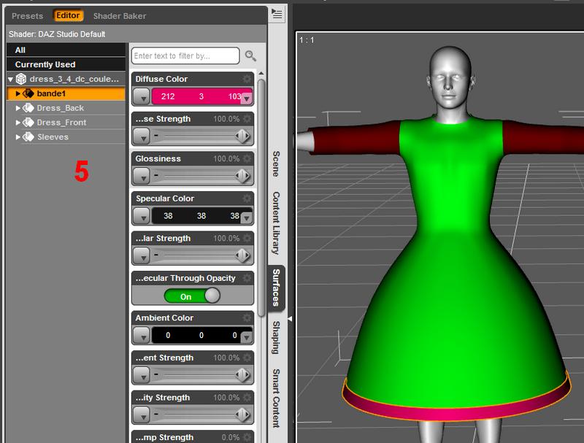The width and height of the screenshot is (584, 443).
Task: Click the dress object cube icon
Action: pyautogui.click(x=21, y=79)
